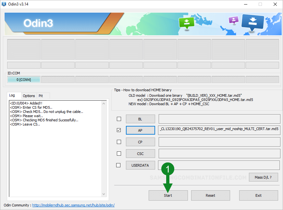
Task: Click the Exit button
Action: pyautogui.click(x=258, y=195)
